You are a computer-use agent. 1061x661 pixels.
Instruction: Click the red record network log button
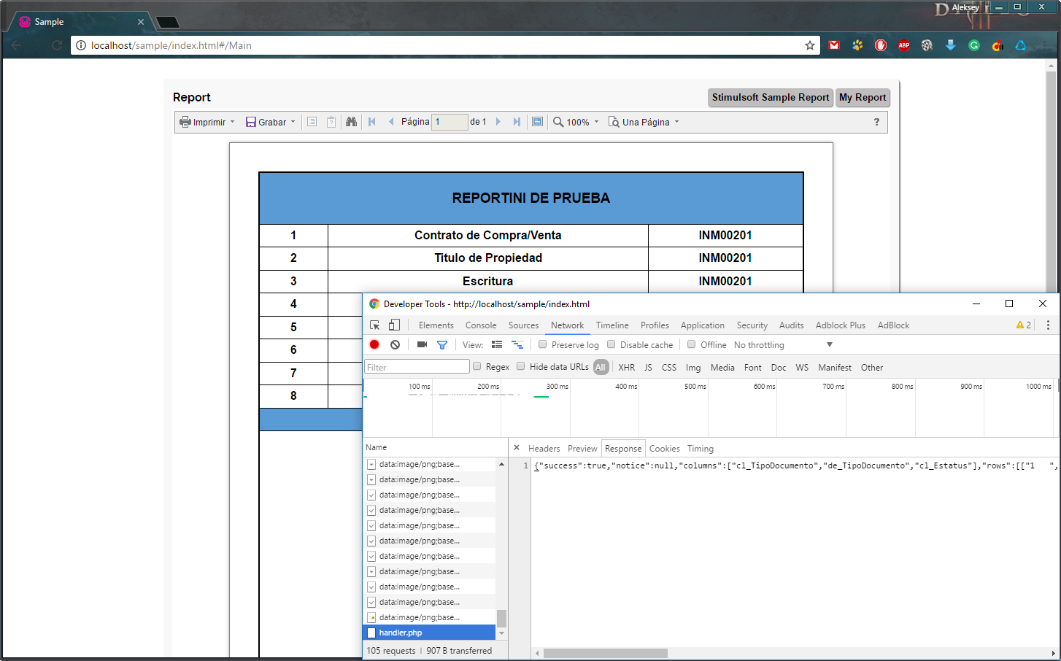click(374, 344)
